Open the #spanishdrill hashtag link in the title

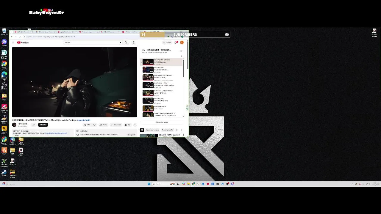(84, 120)
